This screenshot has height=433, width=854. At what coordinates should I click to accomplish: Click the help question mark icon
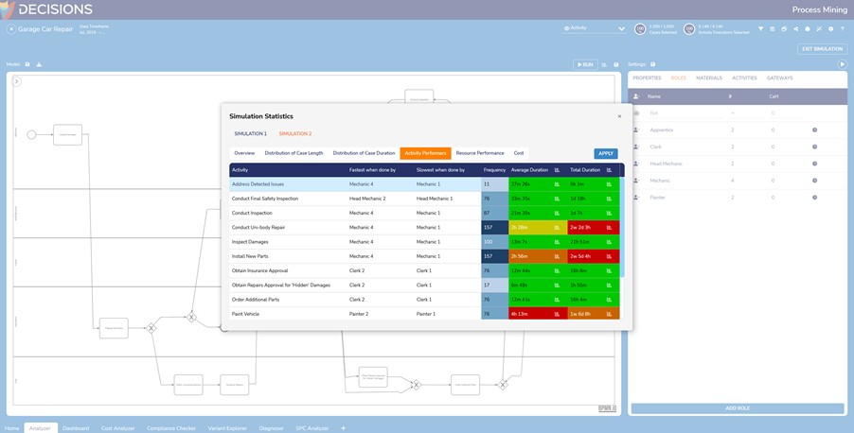(842, 29)
